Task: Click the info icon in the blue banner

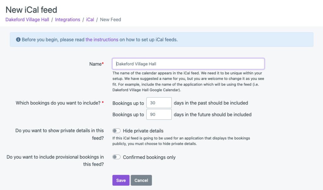Action: (18, 39)
